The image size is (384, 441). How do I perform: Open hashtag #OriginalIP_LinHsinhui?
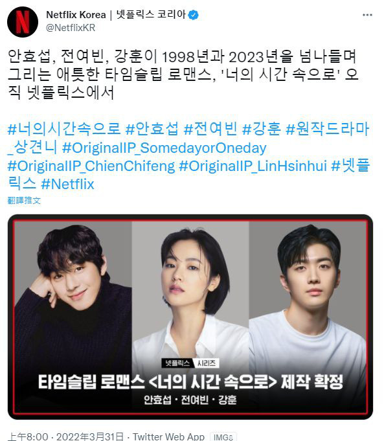pyautogui.click(x=253, y=166)
